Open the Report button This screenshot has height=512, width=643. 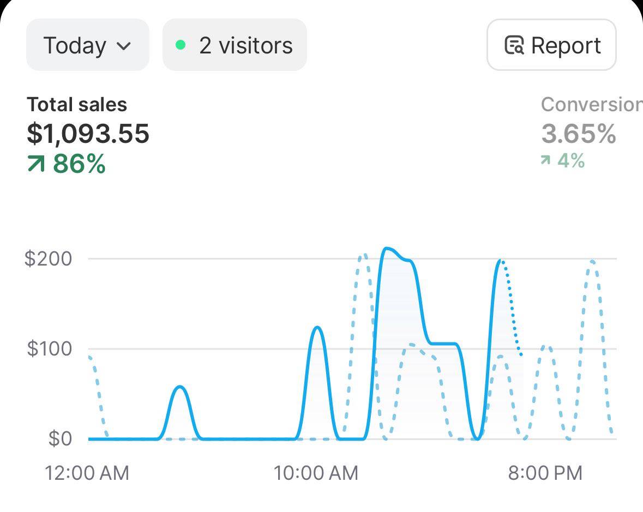click(551, 45)
